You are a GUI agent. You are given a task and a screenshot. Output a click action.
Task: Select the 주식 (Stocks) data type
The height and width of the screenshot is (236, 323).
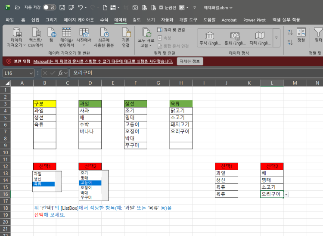[x=210, y=38]
